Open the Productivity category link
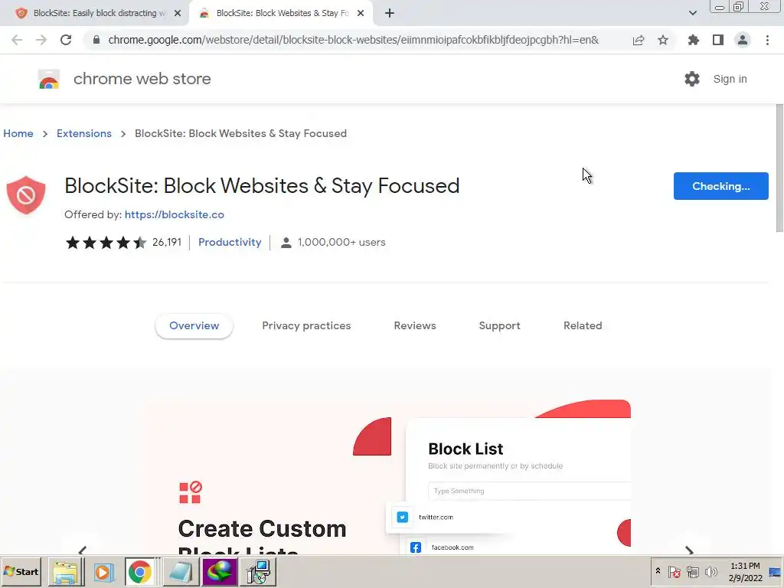The width and height of the screenshot is (784, 588). (x=230, y=243)
